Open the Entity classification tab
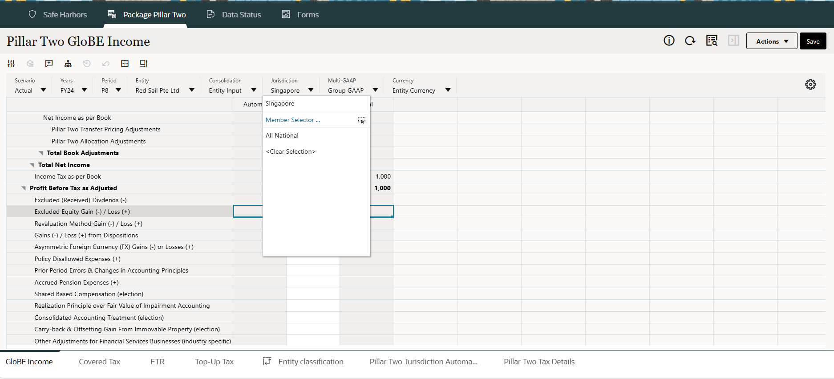Screen dimensions: 834x379 tap(304, 362)
